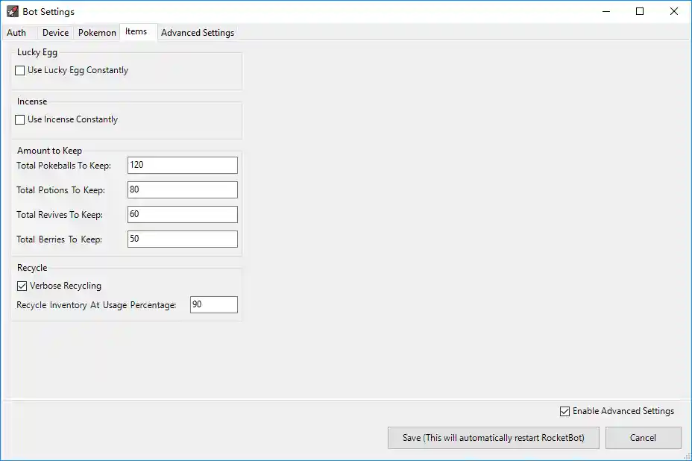
Task: Select the Items tab
Action: 136,32
